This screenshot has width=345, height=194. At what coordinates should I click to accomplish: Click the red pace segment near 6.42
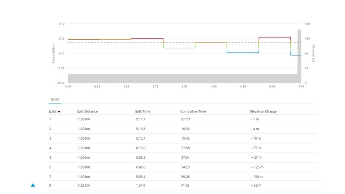[x=274, y=37]
